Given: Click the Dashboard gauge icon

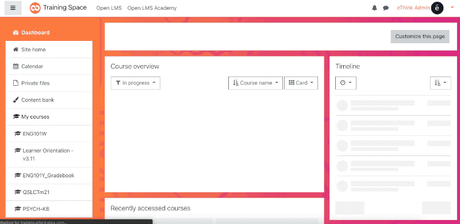Looking at the screenshot, I should click(16, 33).
